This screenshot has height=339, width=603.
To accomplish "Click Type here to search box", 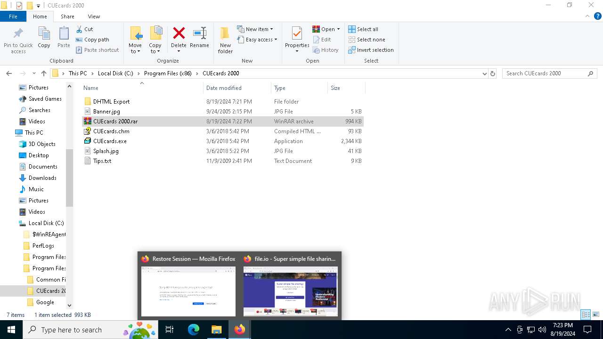I will pyautogui.click(x=90, y=330).
